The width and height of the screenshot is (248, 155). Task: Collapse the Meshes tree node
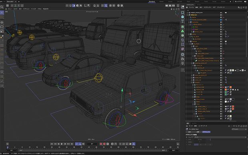(x=189, y=42)
